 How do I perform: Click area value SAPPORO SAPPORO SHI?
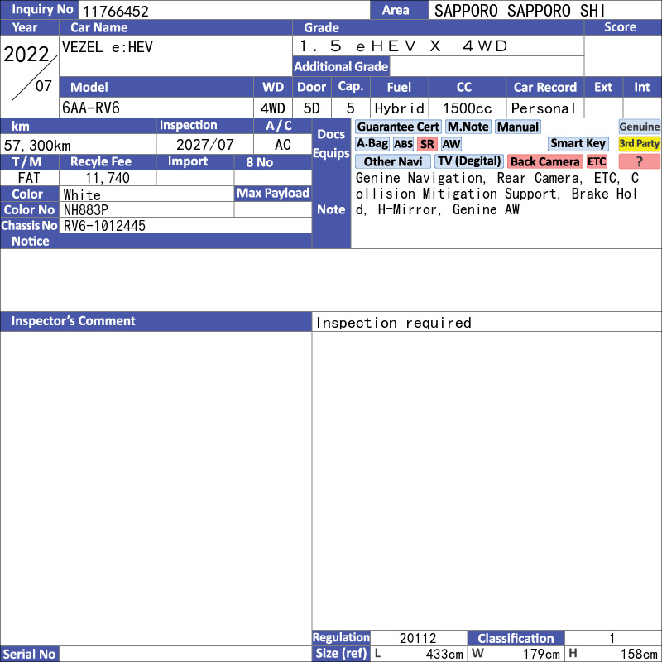[520, 11]
